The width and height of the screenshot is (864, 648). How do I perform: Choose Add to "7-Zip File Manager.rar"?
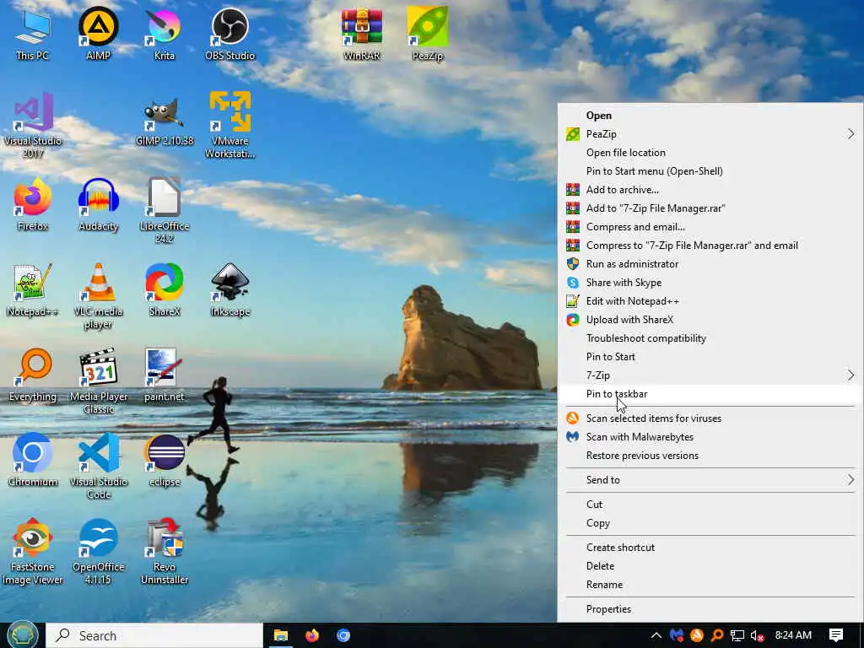point(710,208)
